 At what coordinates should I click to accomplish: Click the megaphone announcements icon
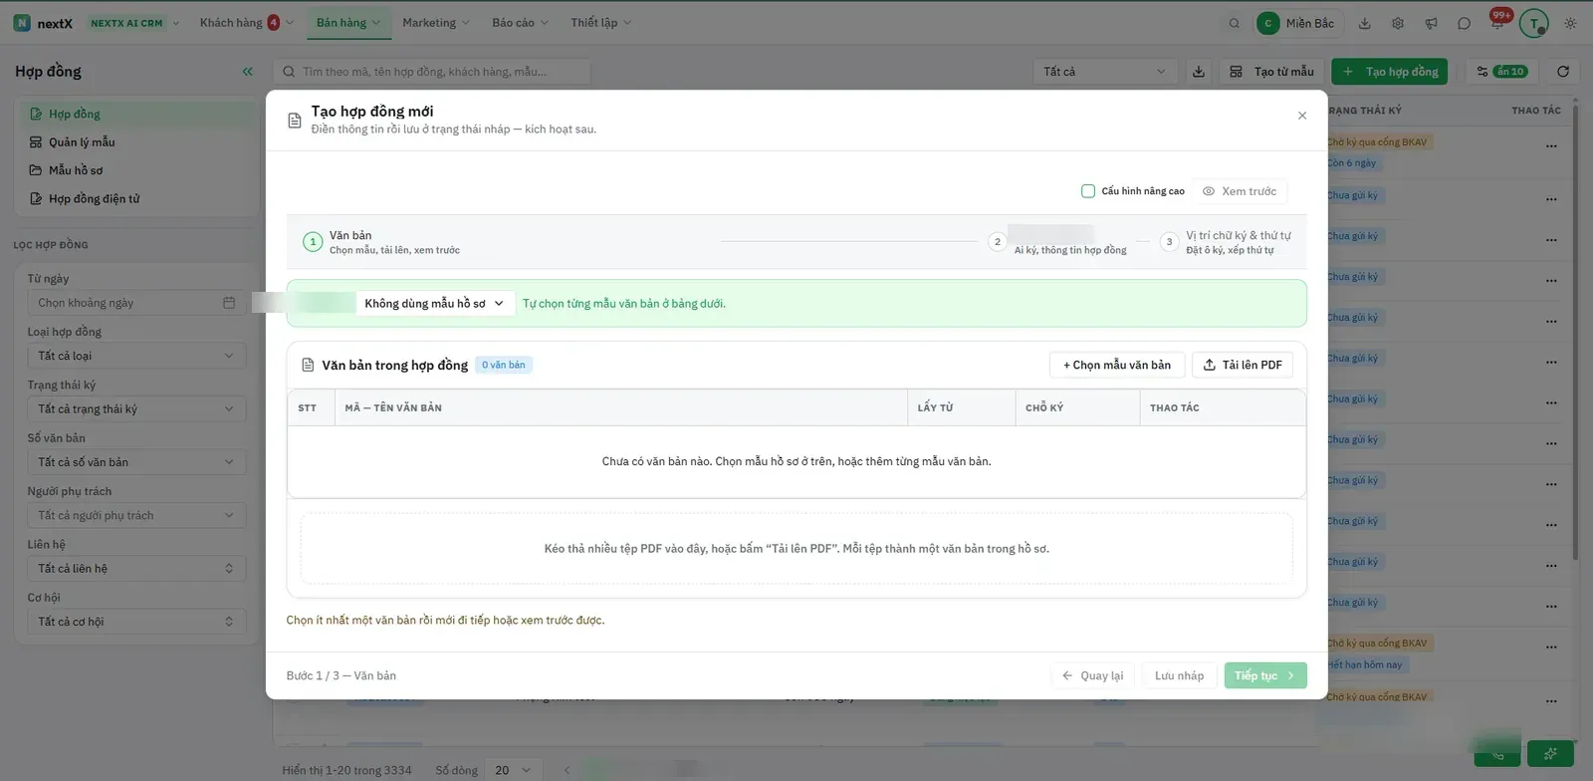[1431, 23]
